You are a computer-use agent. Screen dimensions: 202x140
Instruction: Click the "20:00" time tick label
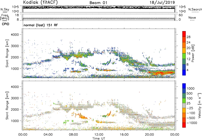pos(149,135)
